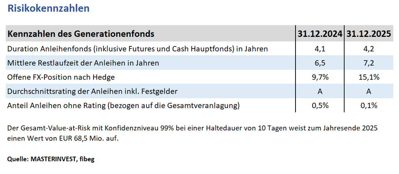
Task: Select the Offene FX-Position nach Hedge label
Action: tap(61, 77)
